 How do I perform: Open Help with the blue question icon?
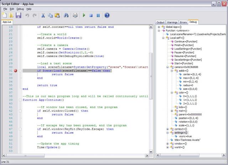click(x=107, y=15)
